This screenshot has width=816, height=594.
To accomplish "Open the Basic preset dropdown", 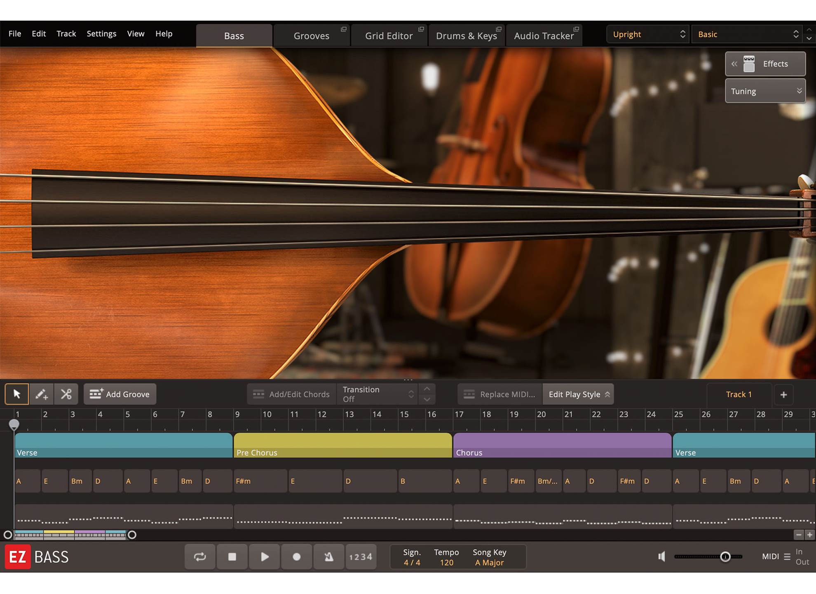I will coord(747,34).
